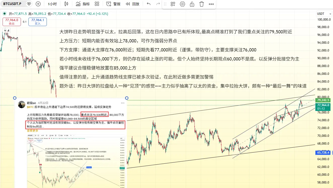Open the three-dots more options menu
This screenshot has width=333, height=188.
tap(211, 4)
